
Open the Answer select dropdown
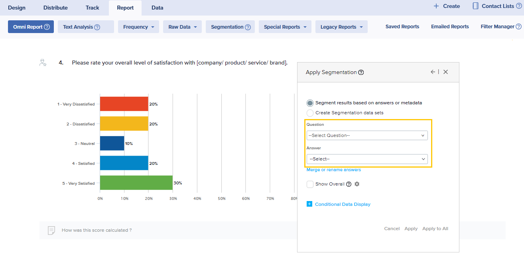coord(367,159)
